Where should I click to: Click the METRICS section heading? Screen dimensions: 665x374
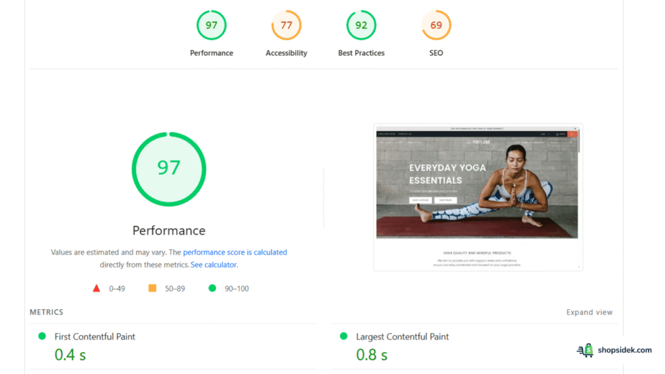pos(46,312)
